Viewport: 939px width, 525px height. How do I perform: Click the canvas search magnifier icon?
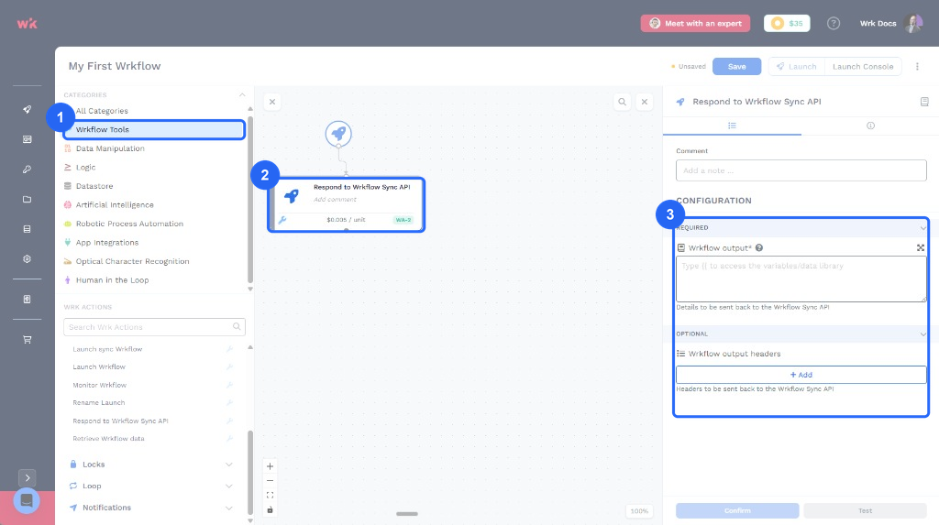[x=623, y=102]
